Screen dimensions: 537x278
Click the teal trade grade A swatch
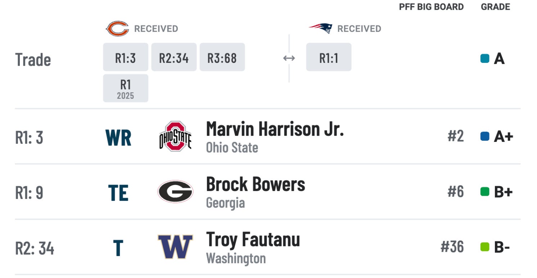[x=485, y=59]
